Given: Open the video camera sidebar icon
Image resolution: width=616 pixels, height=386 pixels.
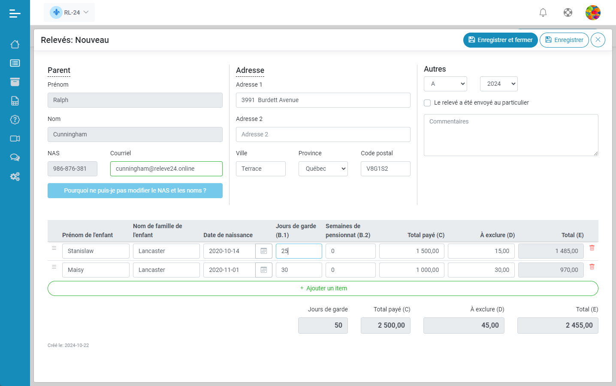Looking at the screenshot, I should [15, 139].
